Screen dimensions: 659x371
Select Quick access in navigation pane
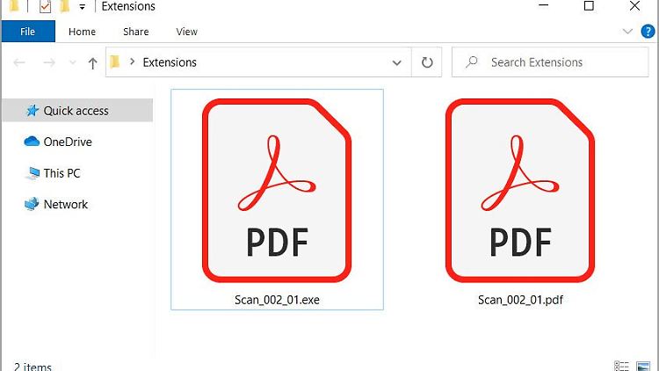tap(77, 111)
